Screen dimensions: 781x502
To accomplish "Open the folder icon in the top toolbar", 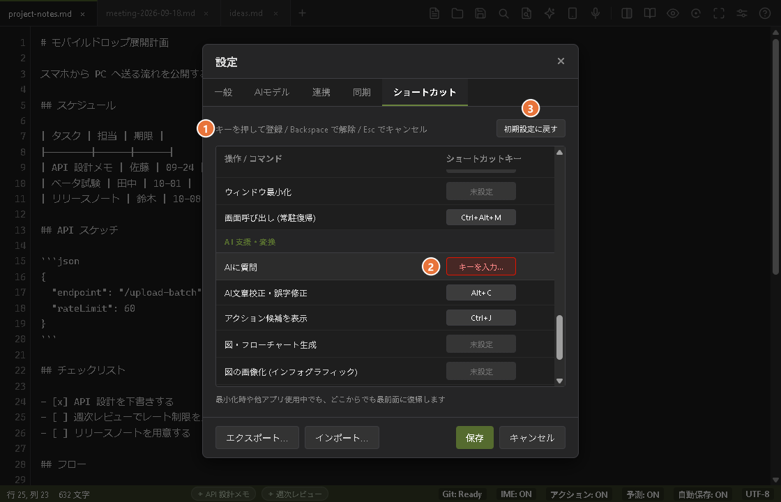I will 457,13.
